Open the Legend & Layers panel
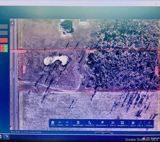This screenshot has width=160, height=142. [x=78, y=123]
